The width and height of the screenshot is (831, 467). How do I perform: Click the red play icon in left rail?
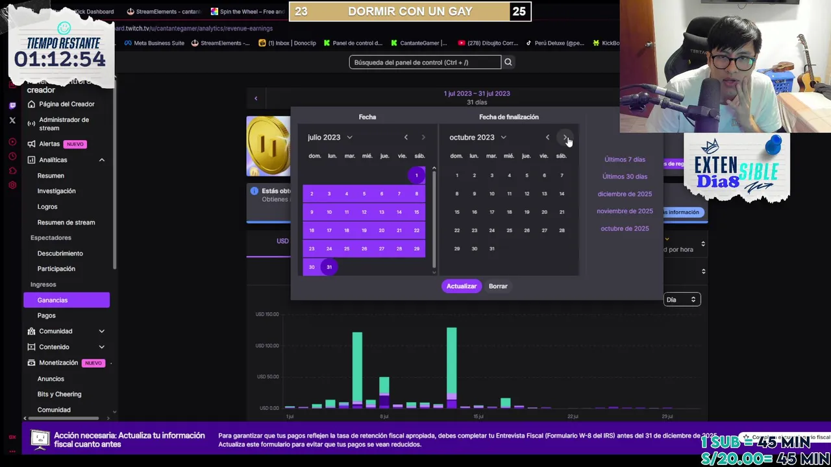pos(12,142)
